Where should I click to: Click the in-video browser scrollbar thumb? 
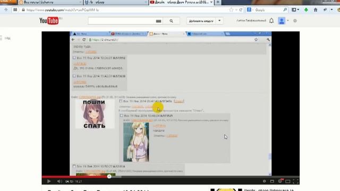click(x=270, y=156)
